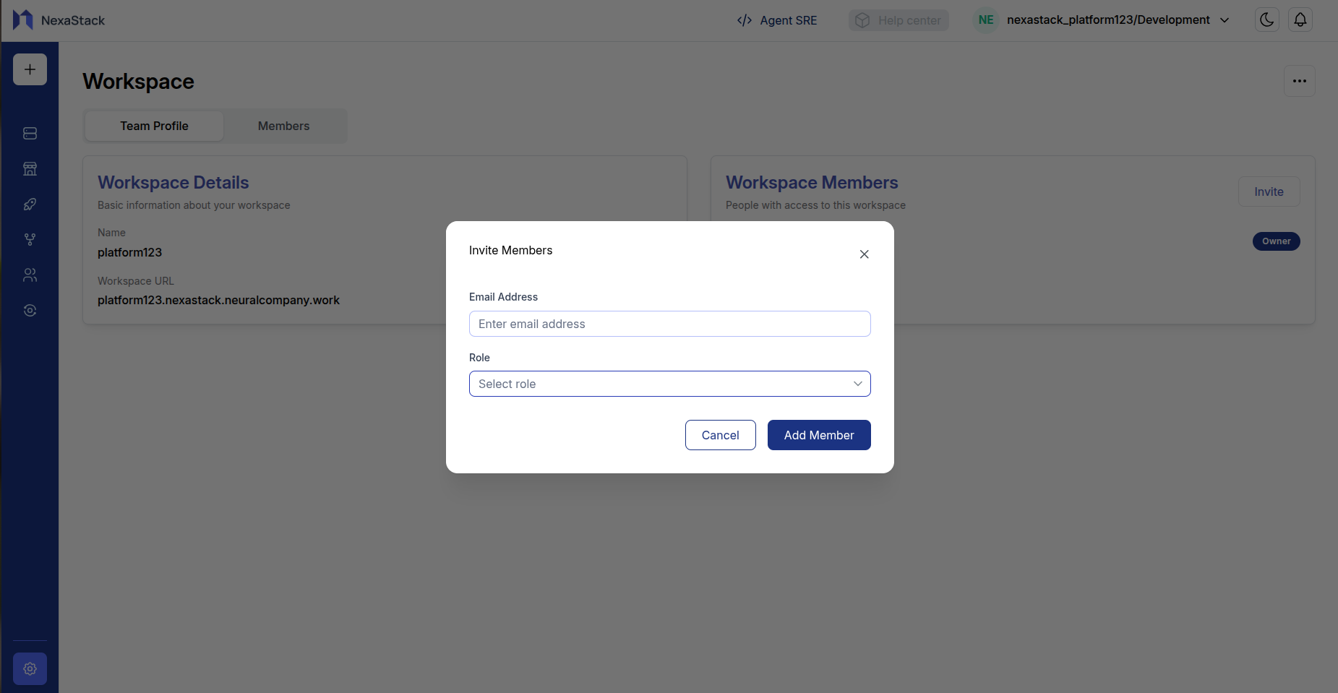Click the email address input field
The image size is (1338, 693).
coord(669,323)
